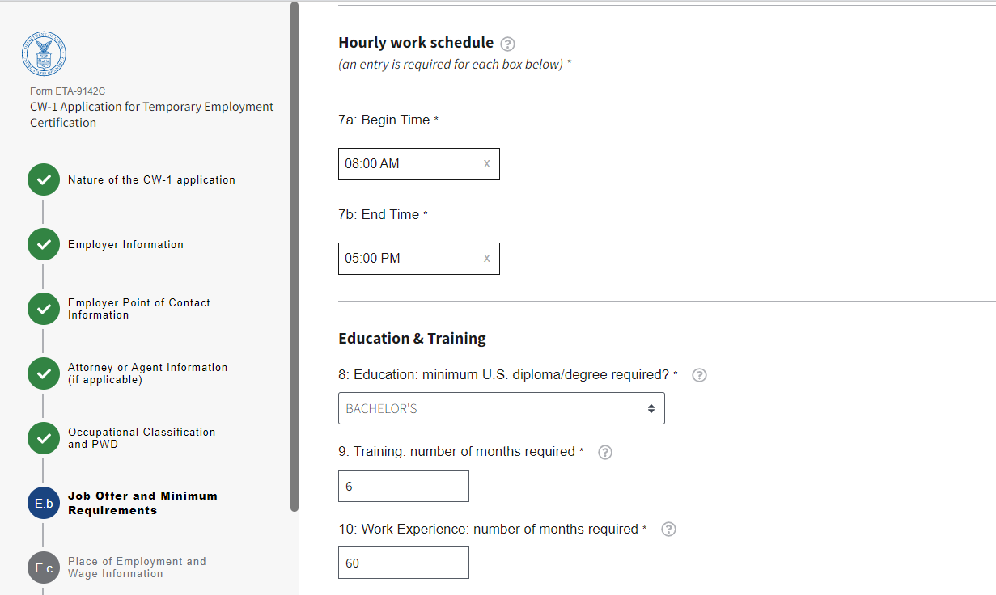Click the Begin Time input showing 08:00 AM

click(x=409, y=163)
